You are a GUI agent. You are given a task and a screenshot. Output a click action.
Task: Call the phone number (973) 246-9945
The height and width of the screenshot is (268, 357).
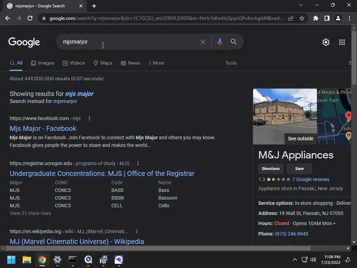click(x=291, y=234)
